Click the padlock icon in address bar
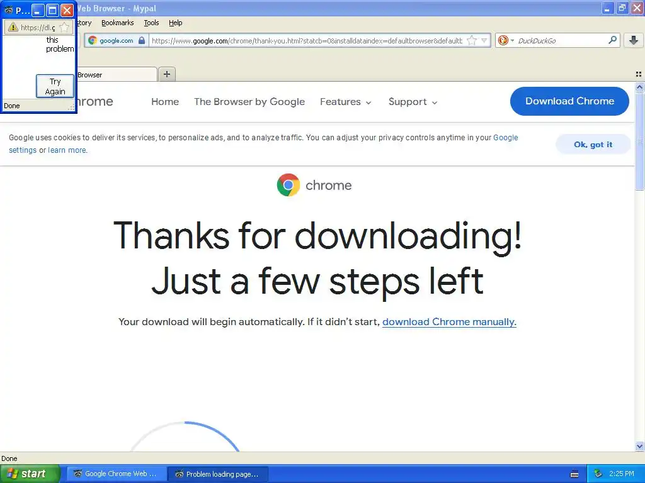 pos(142,40)
